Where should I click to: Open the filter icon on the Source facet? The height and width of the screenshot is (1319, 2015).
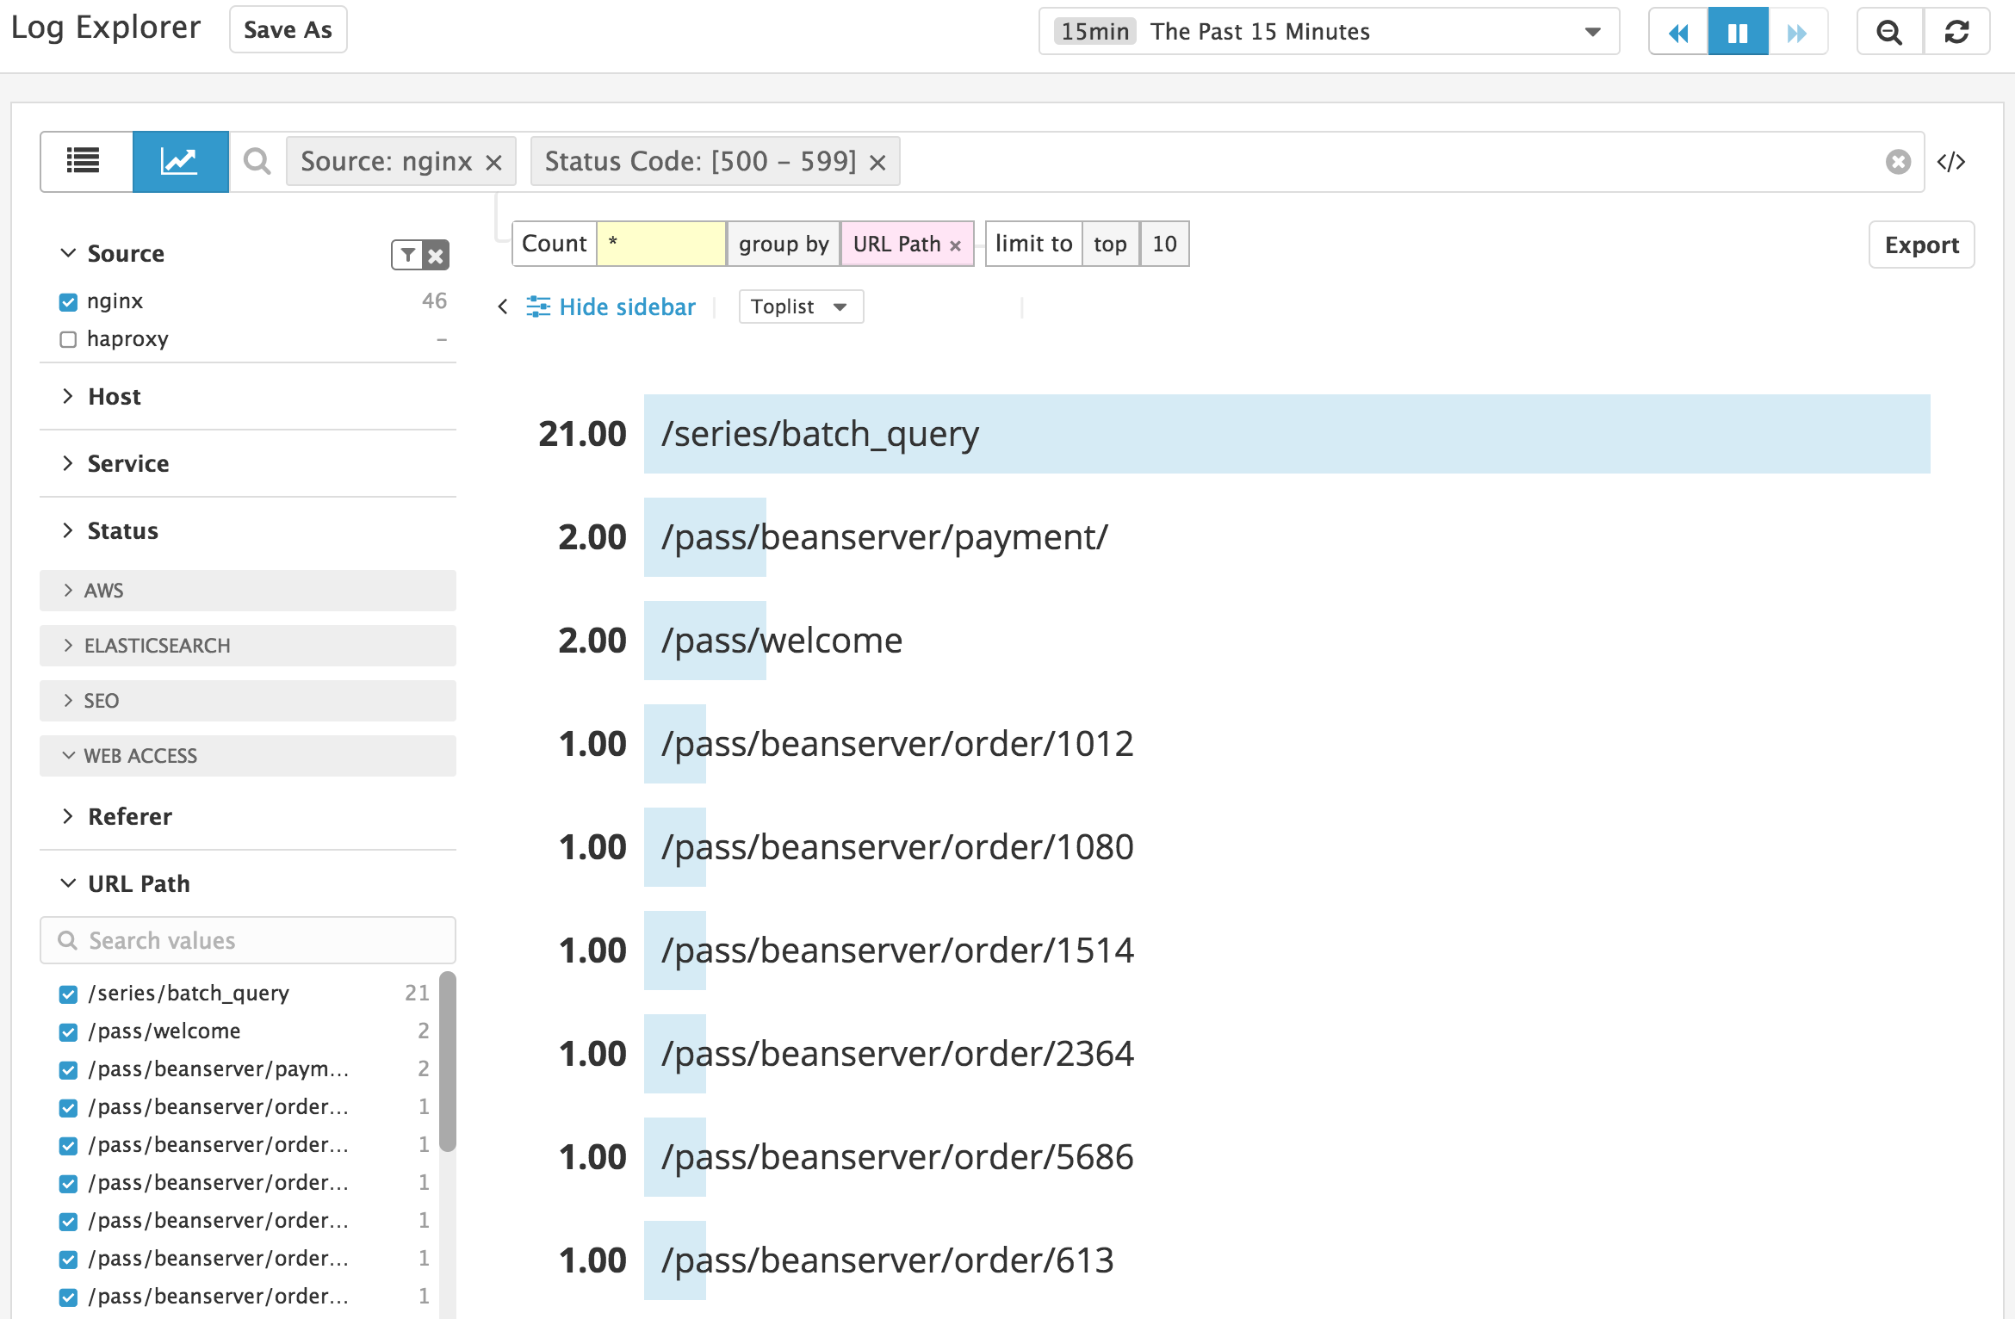(408, 254)
